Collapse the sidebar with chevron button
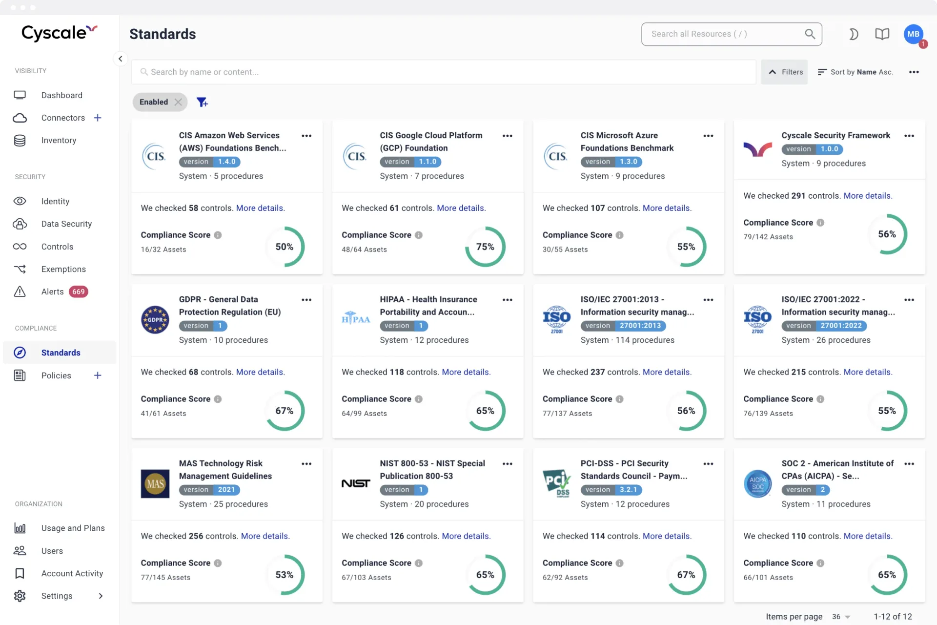This screenshot has height=625, width=937. 120,59
